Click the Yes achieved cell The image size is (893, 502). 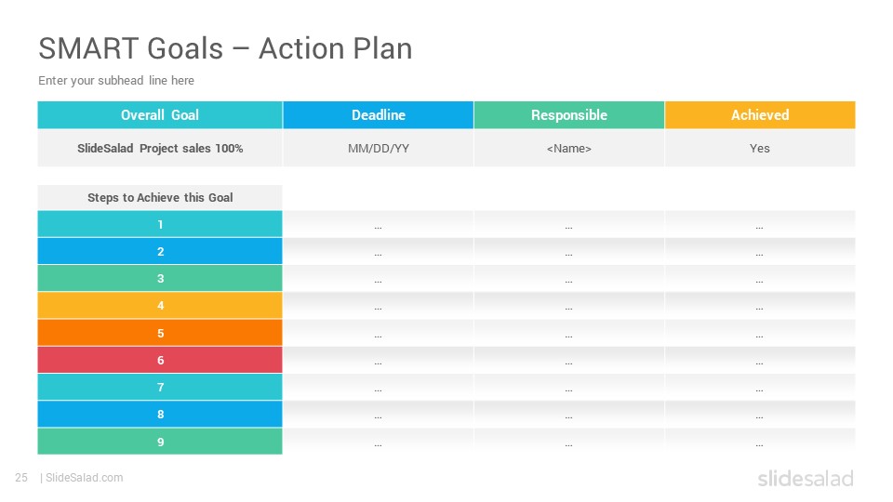point(760,148)
